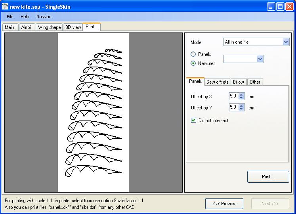This screenshot has height=214, width=296.
Task: Click the SingleSkin app icon in title bar
Action: pos(5,6)
